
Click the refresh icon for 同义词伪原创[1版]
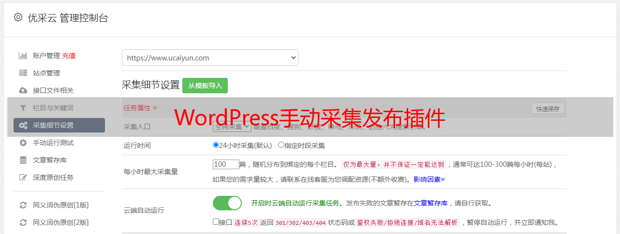23,205
